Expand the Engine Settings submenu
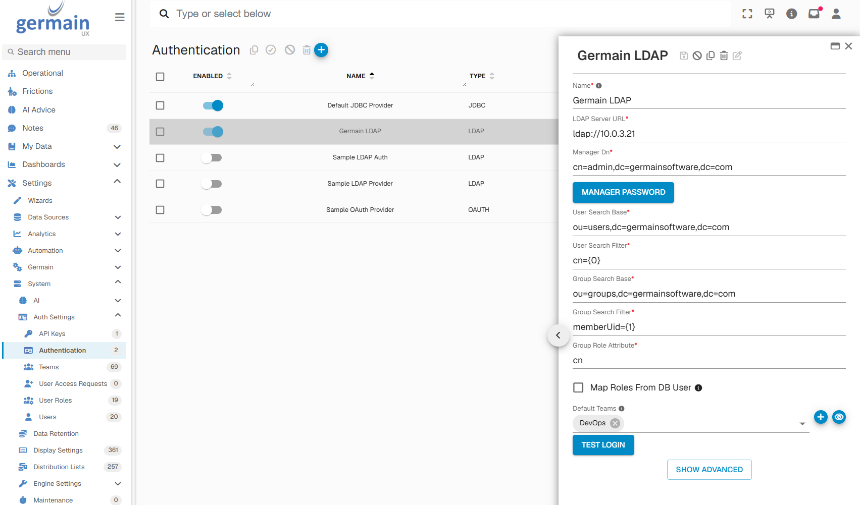This screenshot has height=505, width=860. [118, 484]
